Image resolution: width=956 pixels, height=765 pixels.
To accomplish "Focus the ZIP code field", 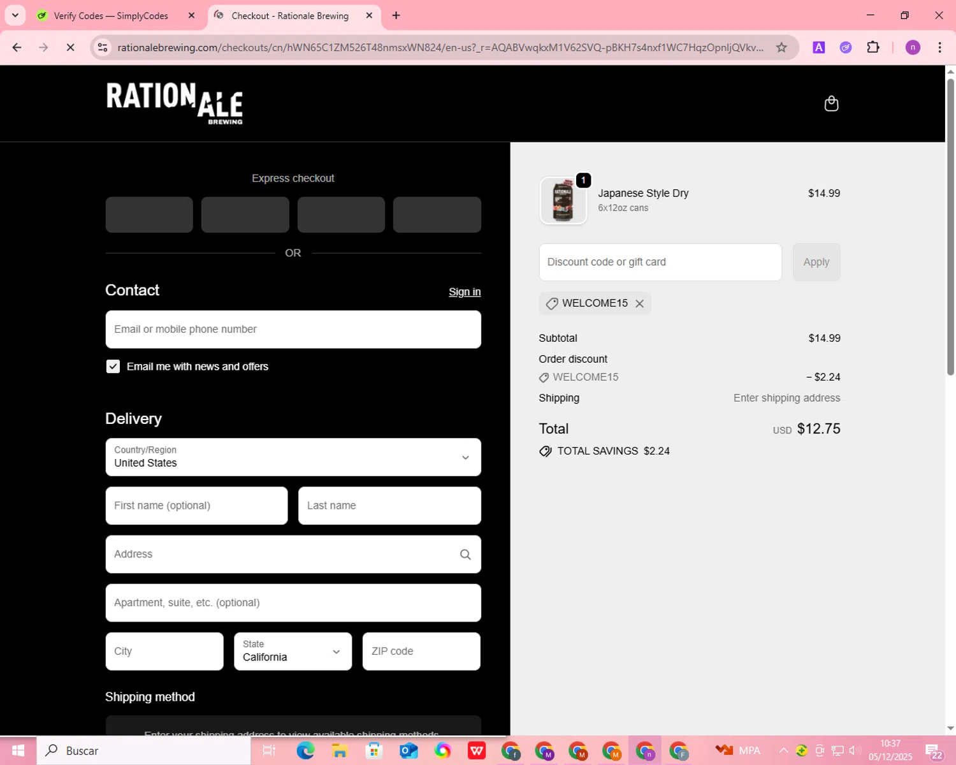I will coord(421,652).
